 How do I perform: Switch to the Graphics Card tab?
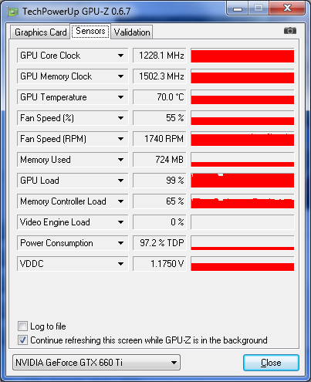point(40,32)
